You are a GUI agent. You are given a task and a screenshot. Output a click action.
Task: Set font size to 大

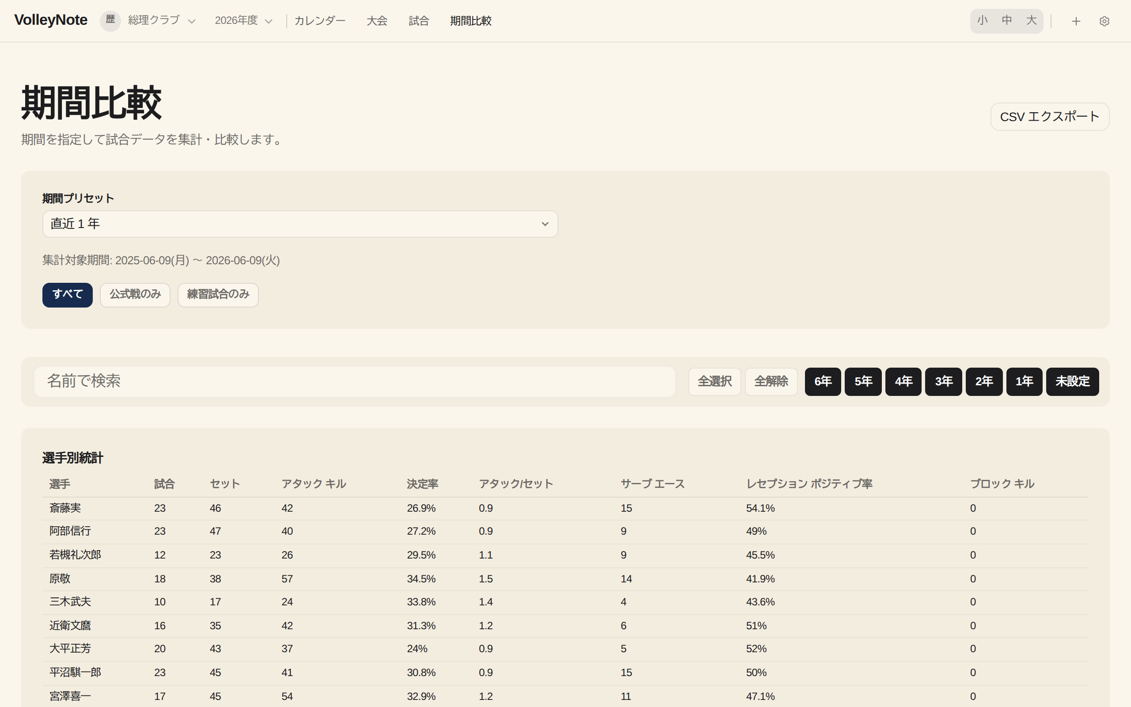coord(1031,21)
